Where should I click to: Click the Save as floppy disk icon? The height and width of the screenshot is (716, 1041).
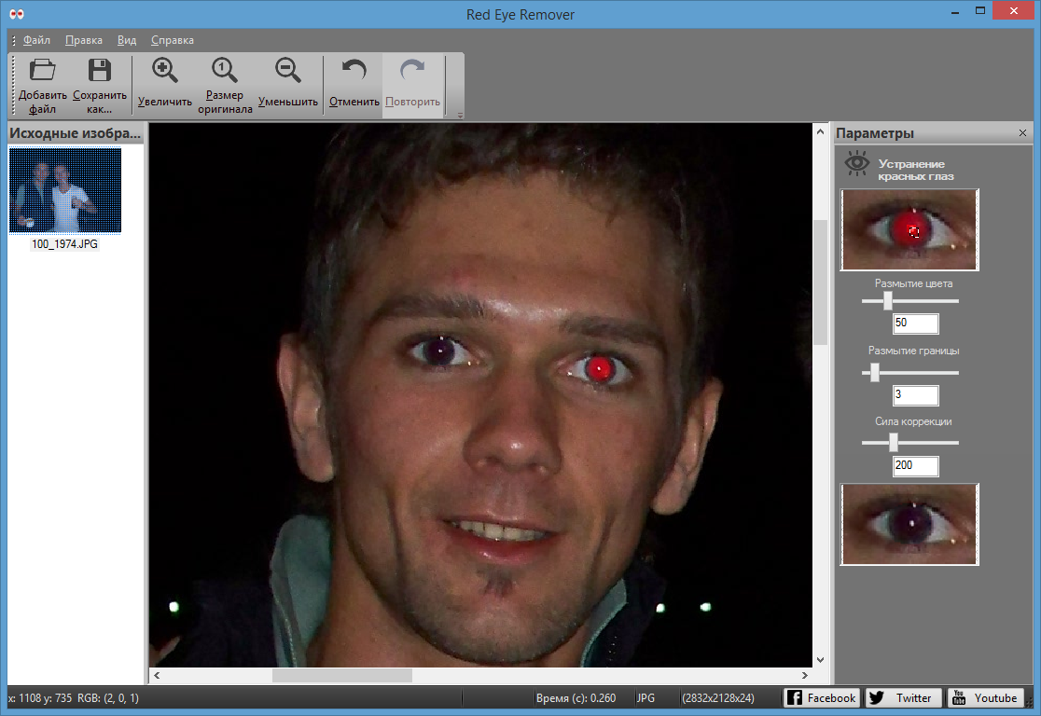[x=99, y=72]
